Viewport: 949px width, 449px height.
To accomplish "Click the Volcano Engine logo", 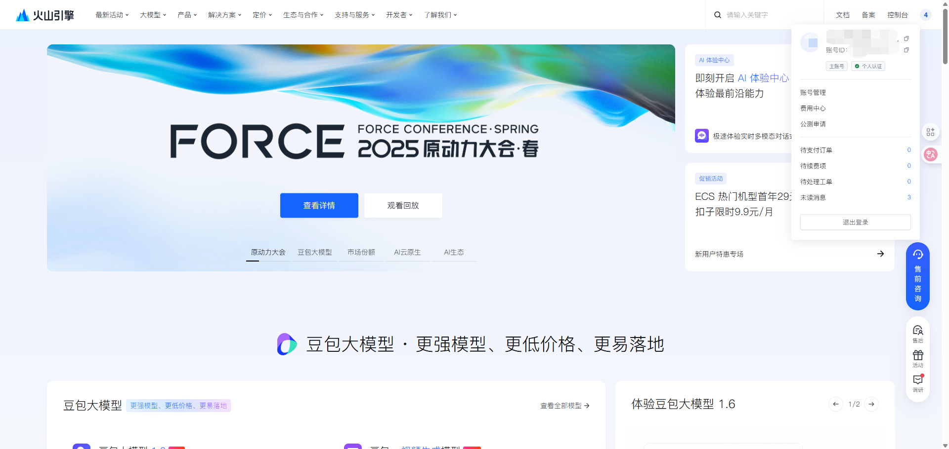I will point(45,15).
